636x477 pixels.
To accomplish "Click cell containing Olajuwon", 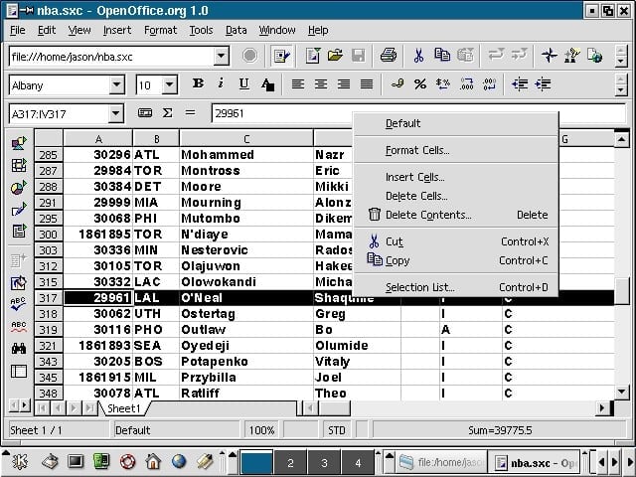I will click(246, 266).
